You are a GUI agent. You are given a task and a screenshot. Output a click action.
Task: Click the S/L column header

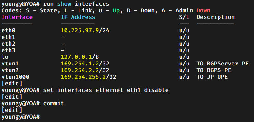(184, 17)
